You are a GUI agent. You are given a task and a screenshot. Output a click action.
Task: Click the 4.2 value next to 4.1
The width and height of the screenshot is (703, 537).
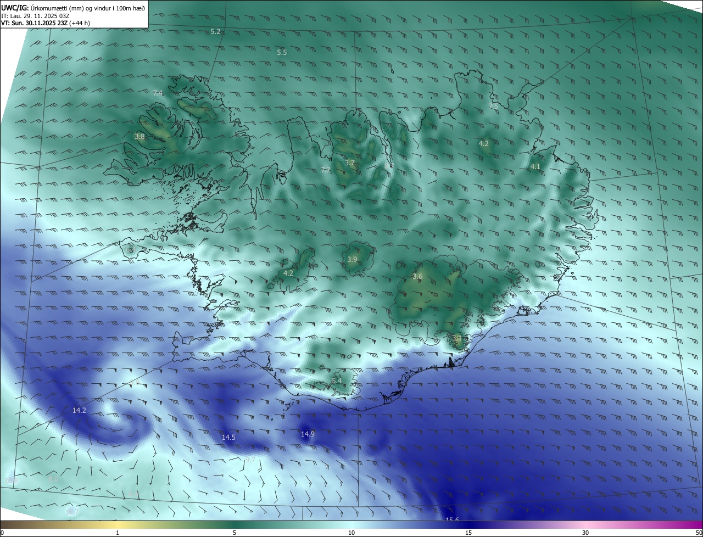point(483,144)
